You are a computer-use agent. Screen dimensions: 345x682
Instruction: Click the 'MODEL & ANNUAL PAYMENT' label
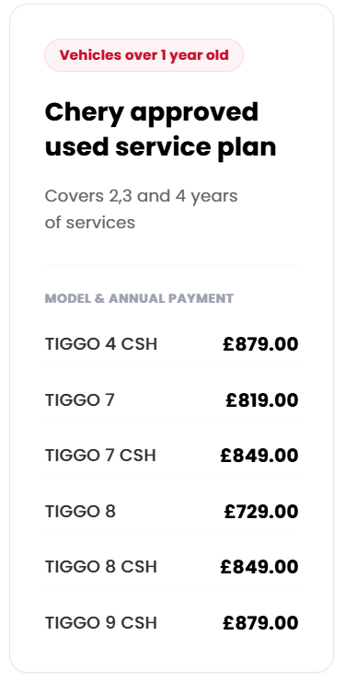click(x=139, y=298)
